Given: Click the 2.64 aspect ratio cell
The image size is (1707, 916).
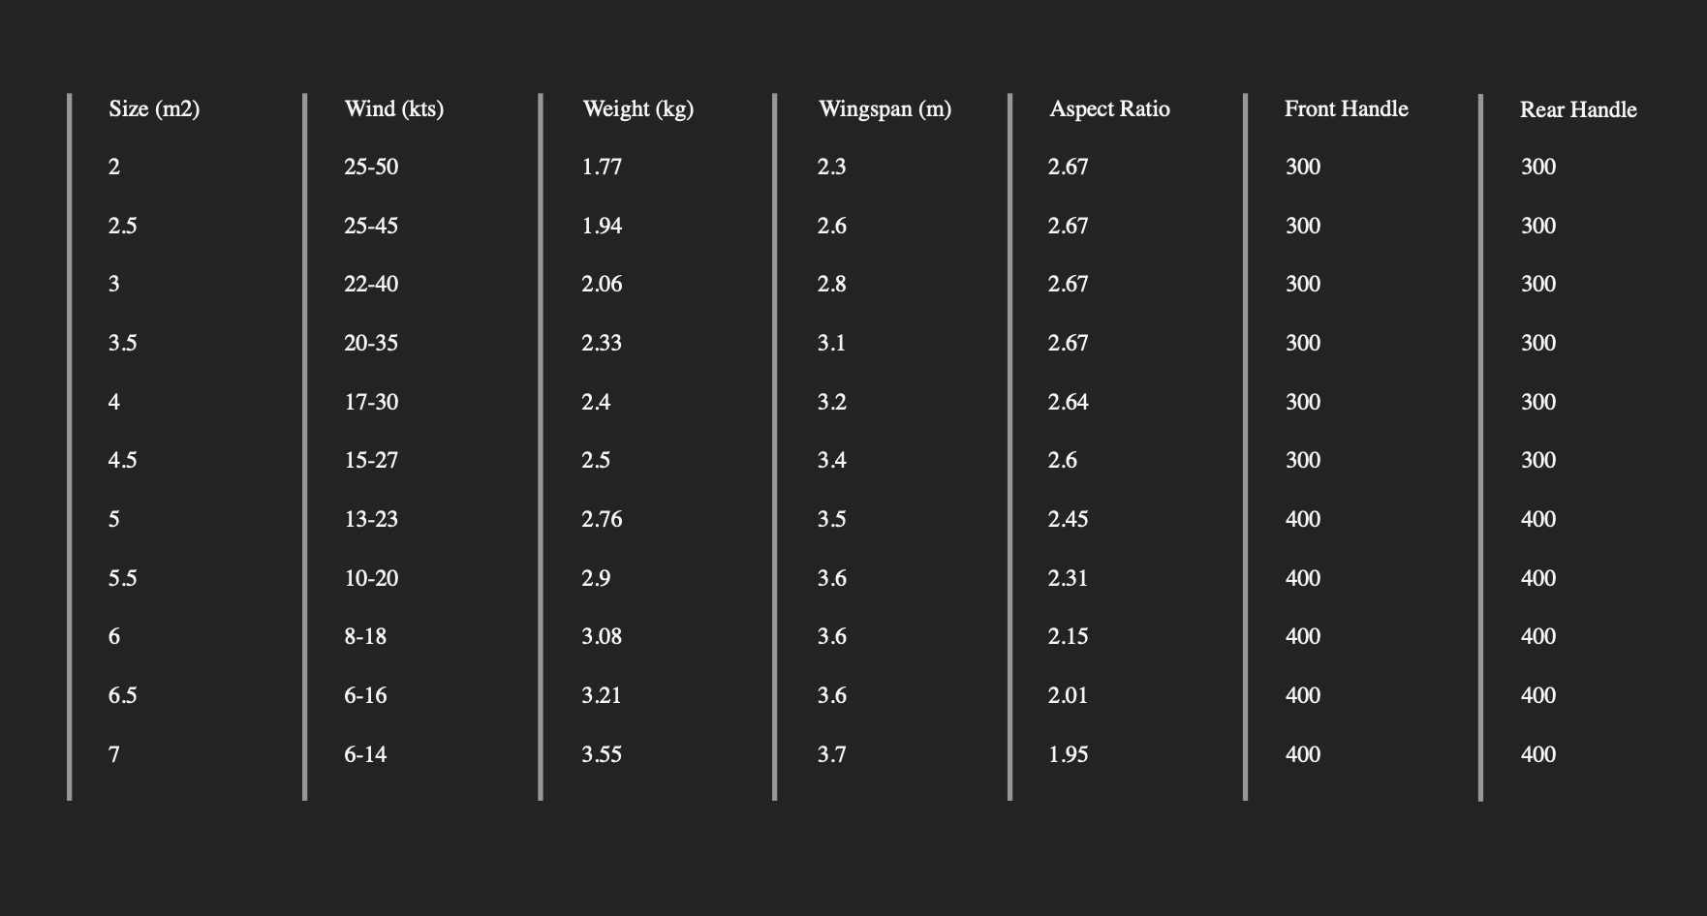Looking at the screenshot, I should (x=1069, y=402).
